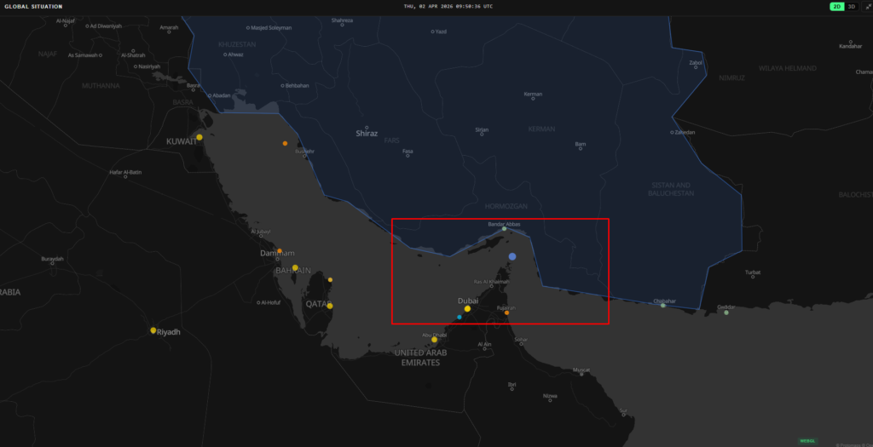Image resolution: width=873 pixels, height=447 pixels.
Task: Select the yellow marker at Riyadh
Action: tap(153, 330)
